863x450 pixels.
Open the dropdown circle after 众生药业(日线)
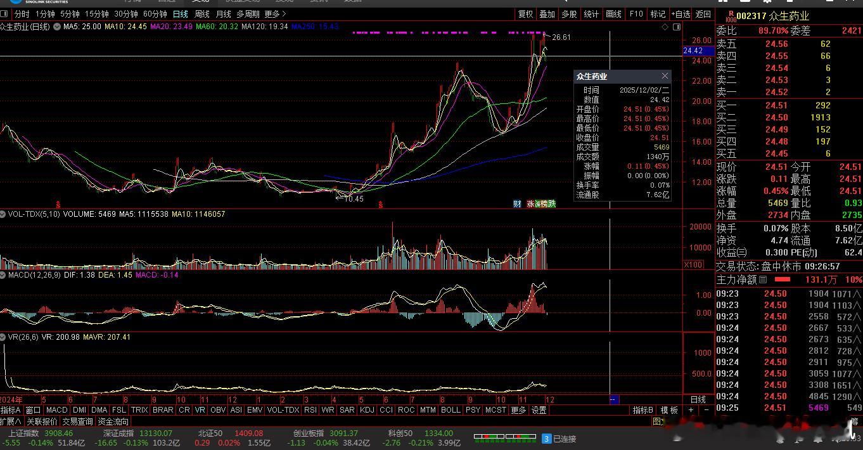57,27
